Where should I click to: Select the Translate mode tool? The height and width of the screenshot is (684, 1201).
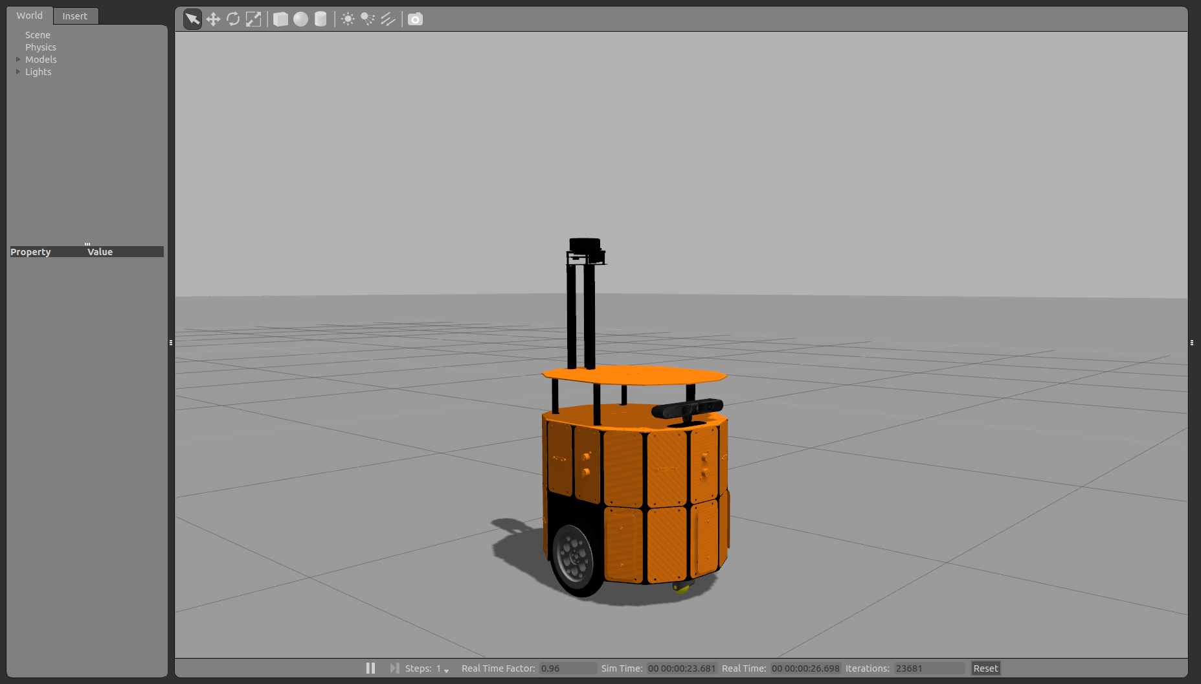(x=213, y=19)
